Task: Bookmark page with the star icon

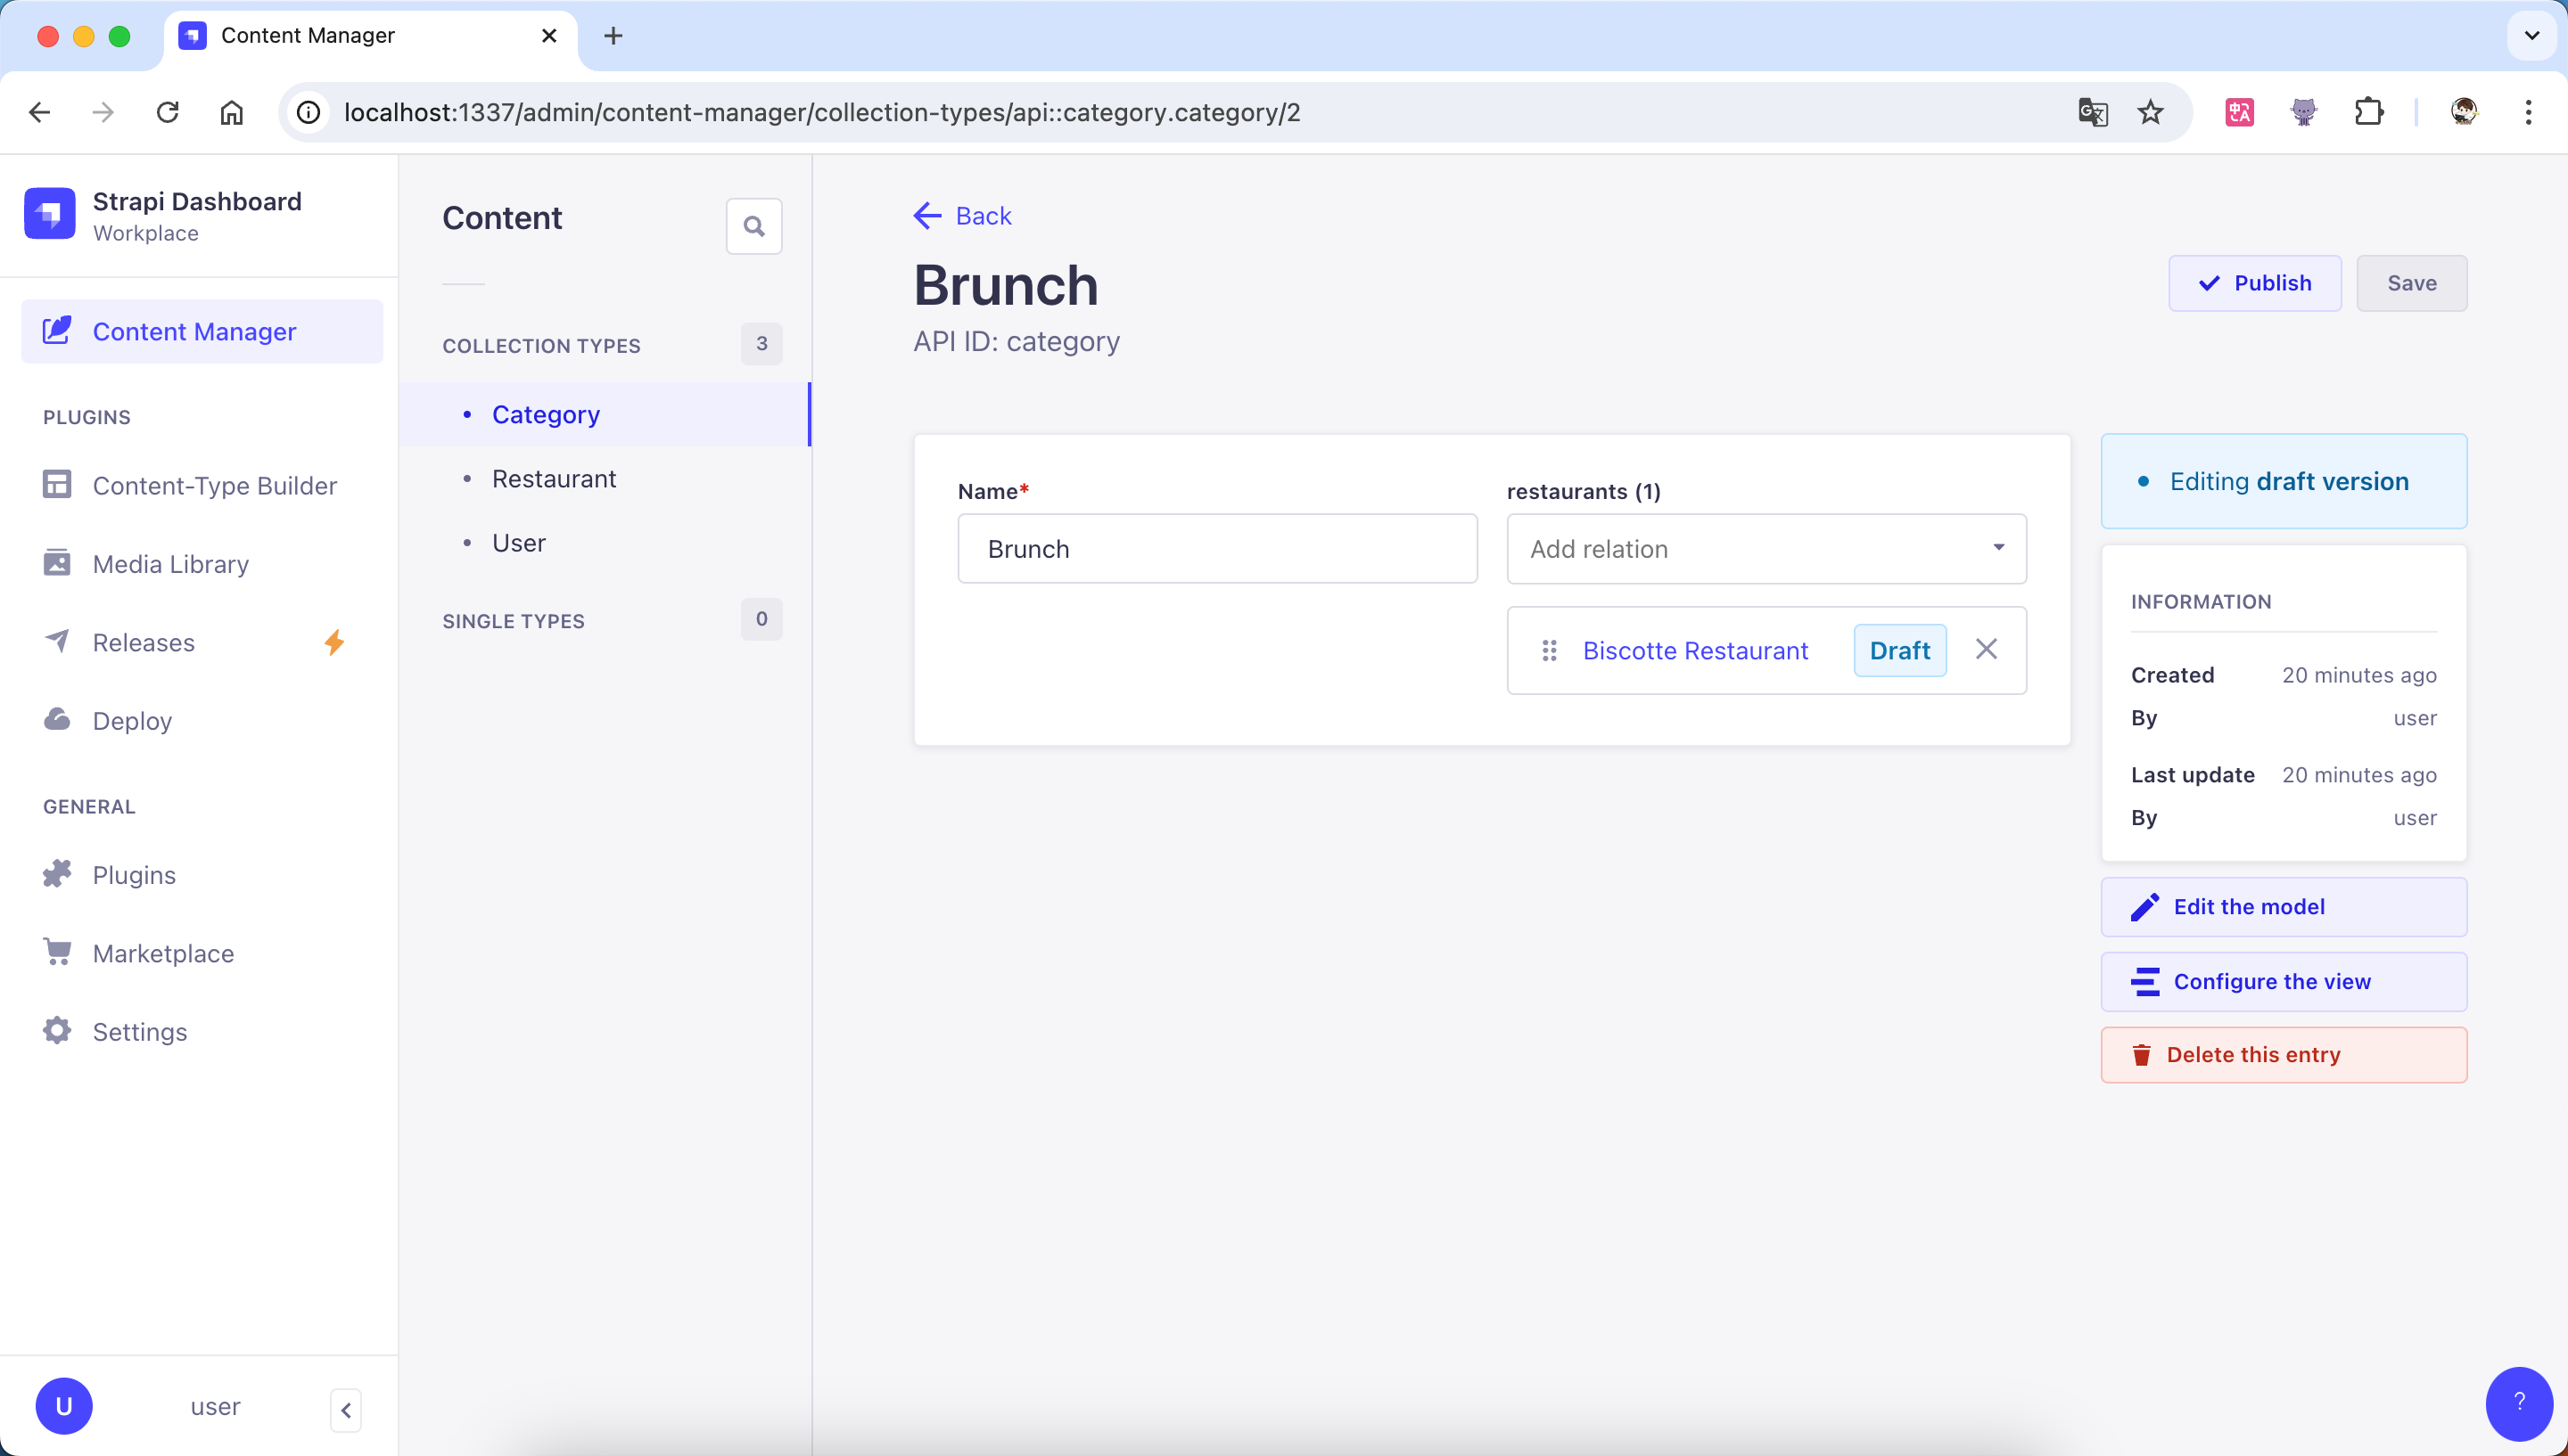Action: [x=2150, y=112]
